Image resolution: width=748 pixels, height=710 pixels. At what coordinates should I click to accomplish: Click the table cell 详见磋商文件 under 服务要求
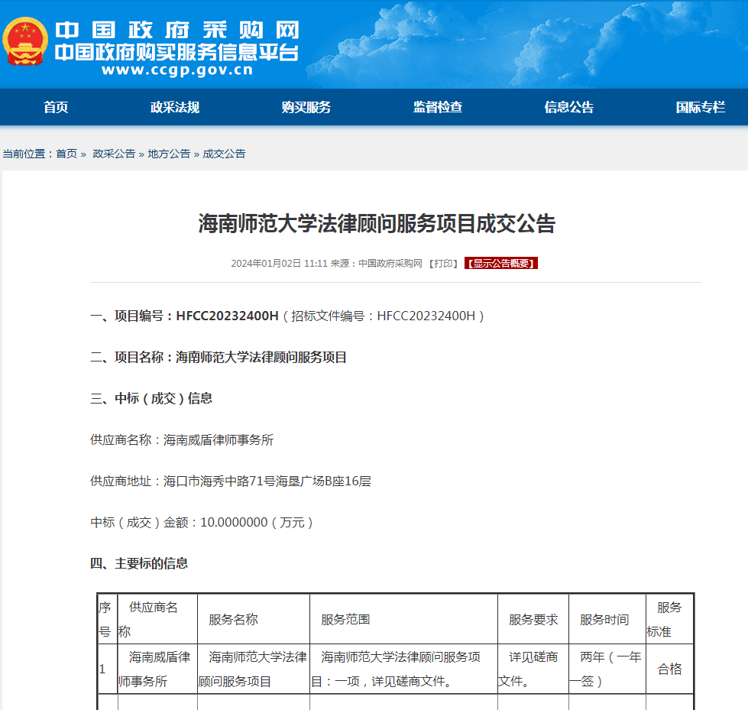click(x=533, y=669)
